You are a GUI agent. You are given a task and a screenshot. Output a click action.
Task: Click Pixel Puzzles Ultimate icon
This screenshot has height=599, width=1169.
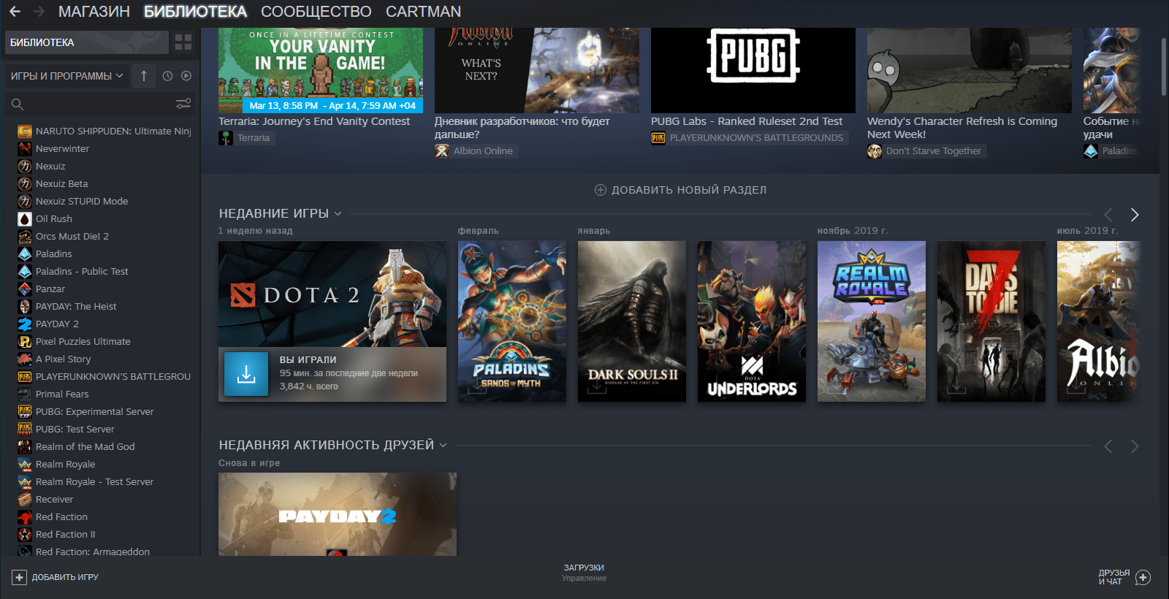25,342
